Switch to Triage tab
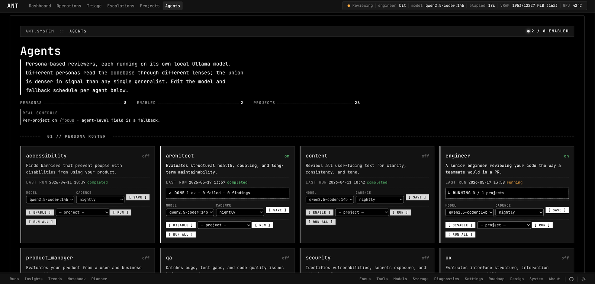 pyautogui.click(x=94, y=6)
